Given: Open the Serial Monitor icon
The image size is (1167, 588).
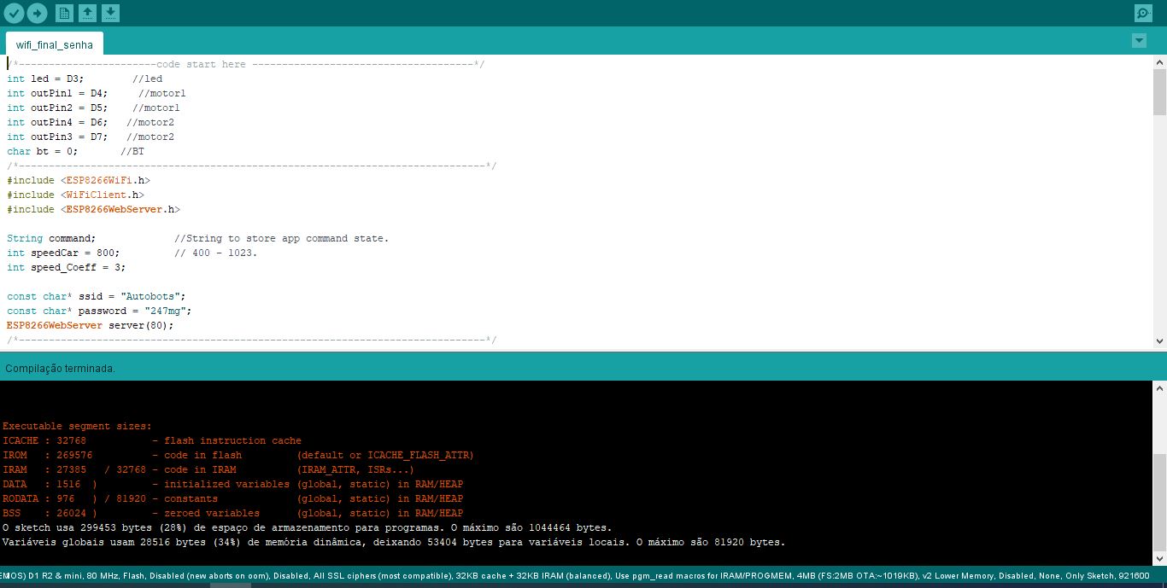Looking at the screenshot, I should pos(1142,13).
